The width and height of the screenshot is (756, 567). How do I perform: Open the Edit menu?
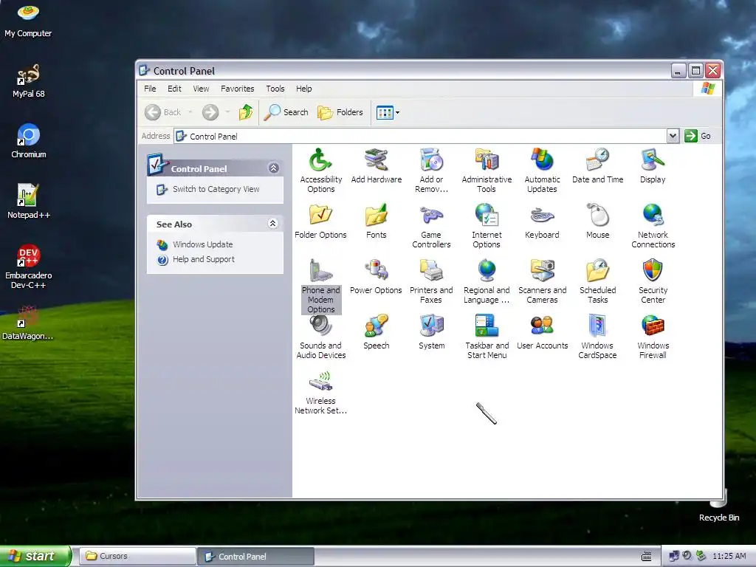pyautogui.click(x=174, y=89)
